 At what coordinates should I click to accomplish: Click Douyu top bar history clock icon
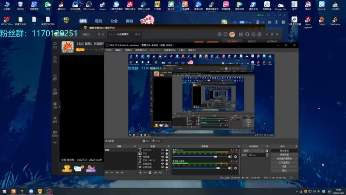coord(220,34)
